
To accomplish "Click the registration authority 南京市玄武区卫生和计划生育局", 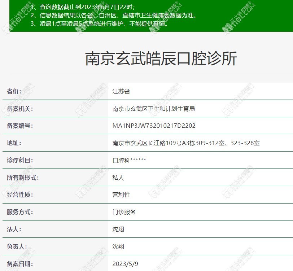I will click(153, 108).
